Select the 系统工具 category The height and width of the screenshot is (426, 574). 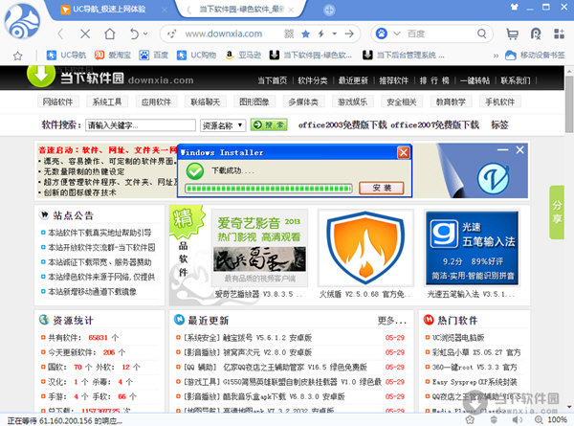[106, 101]
